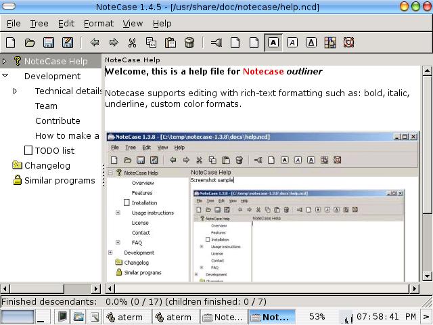433x325 pixels.
Task: Toggle Underline formatting button
Action: tap(311, 43)
